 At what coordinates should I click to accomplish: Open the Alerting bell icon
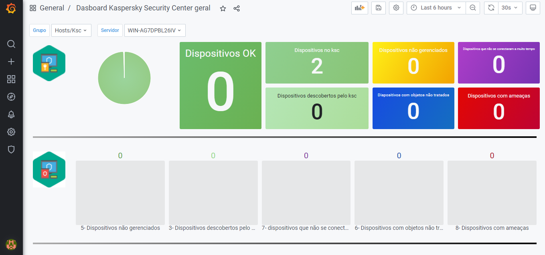point(11,114)
